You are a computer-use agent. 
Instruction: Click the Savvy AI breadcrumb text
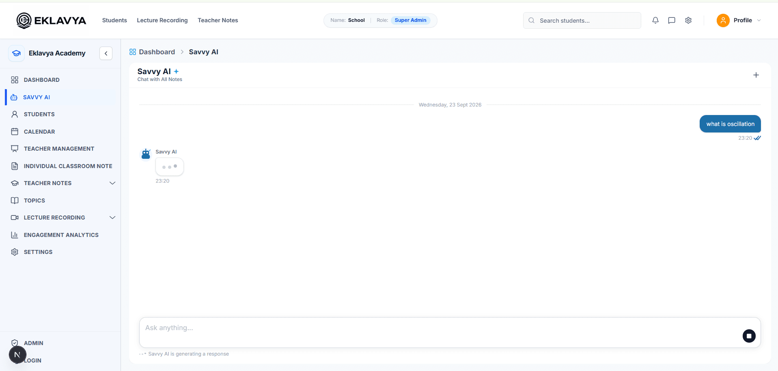coord(204,52)
